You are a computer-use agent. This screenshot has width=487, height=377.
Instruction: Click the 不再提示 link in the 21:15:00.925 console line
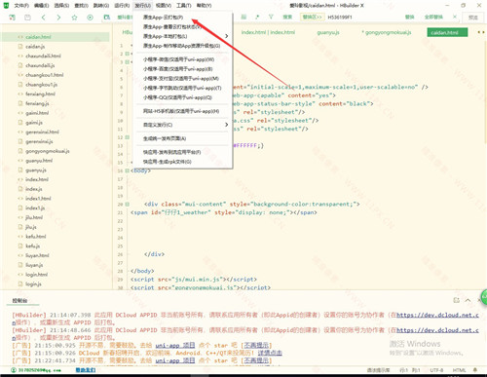(x=256, y=345)
